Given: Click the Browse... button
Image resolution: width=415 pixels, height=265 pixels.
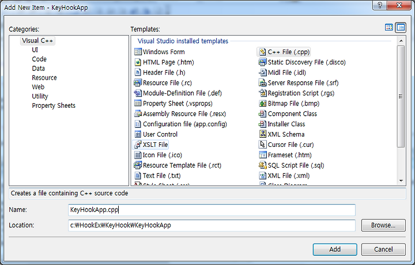Looking at the screenshot, I should pyautogui.click(x=383, y=225).
